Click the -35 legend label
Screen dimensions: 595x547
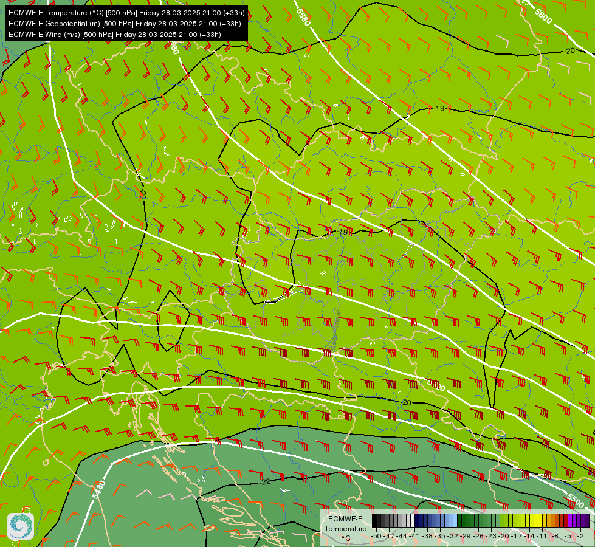coord(440,536)
